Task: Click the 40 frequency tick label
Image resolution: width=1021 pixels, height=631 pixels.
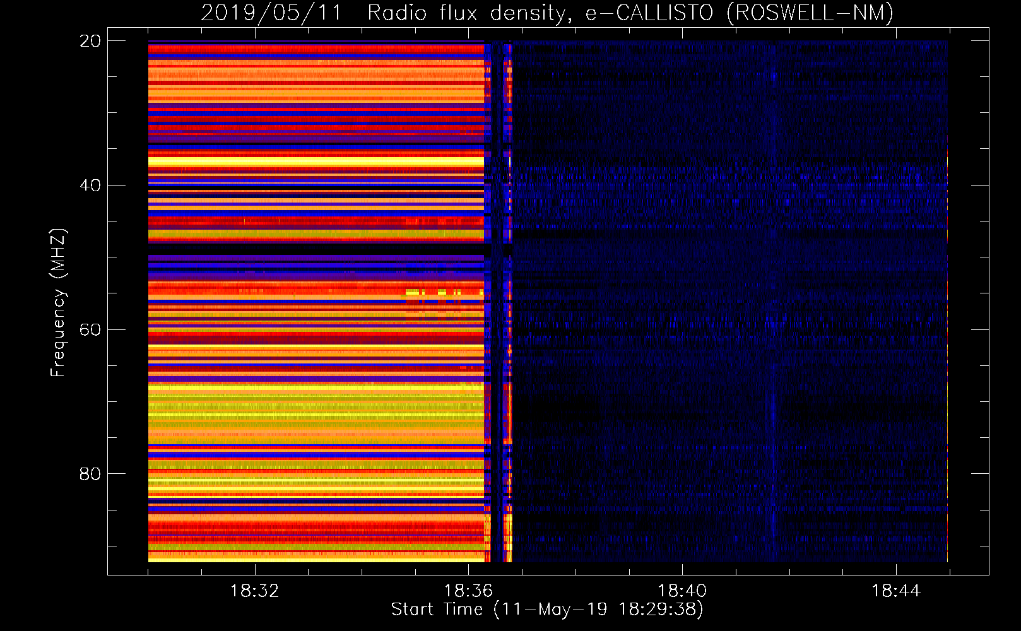Action: (x=90, y=186)
